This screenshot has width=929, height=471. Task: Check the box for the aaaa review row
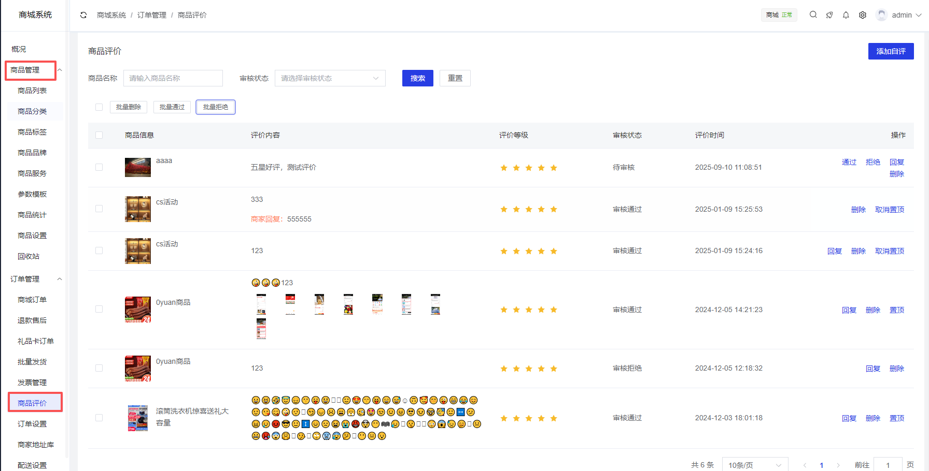pos(99,167)
